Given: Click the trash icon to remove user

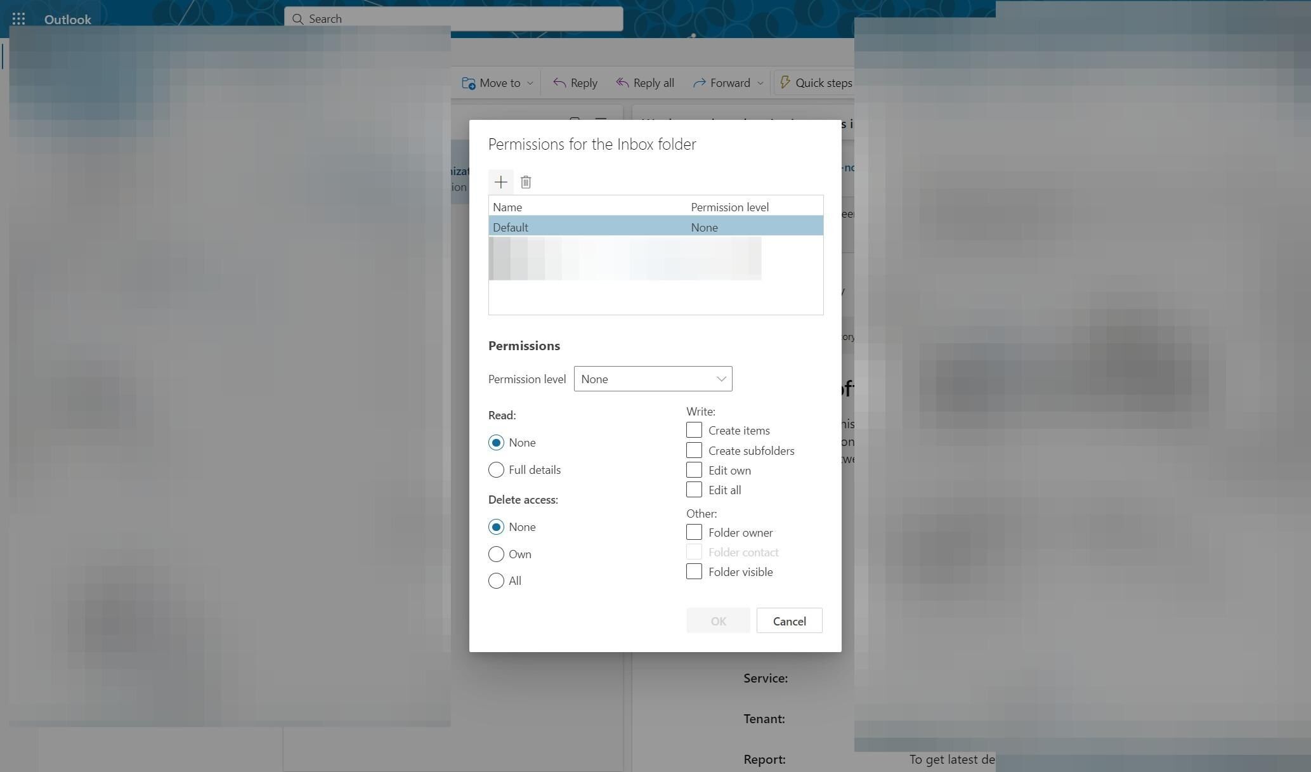Looking at the screenshot, I should [526, 183].
